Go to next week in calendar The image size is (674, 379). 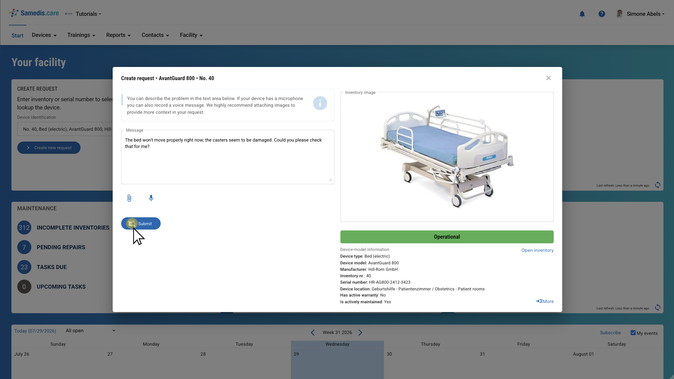(361, 333)
